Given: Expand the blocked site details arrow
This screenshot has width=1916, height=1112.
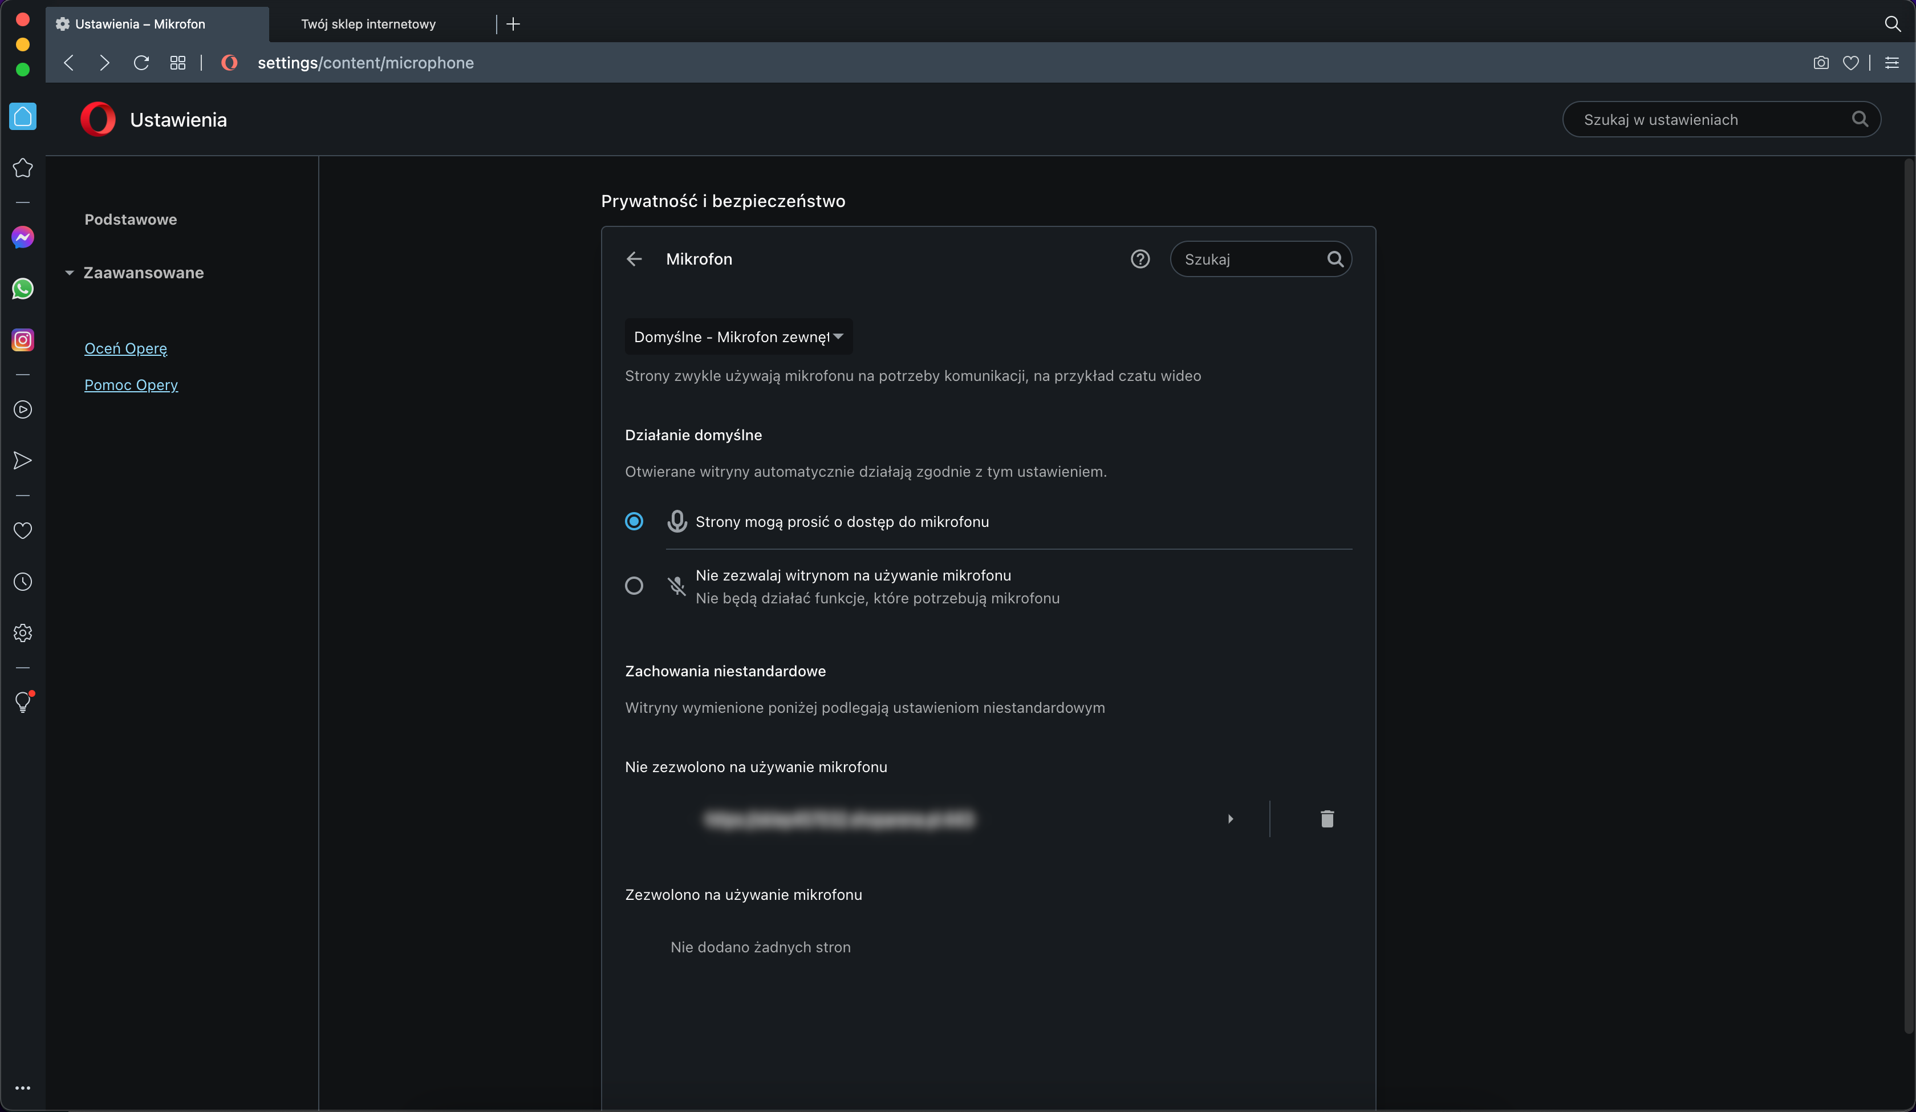Looking at the screenshot, I should tap(1230, 819).
